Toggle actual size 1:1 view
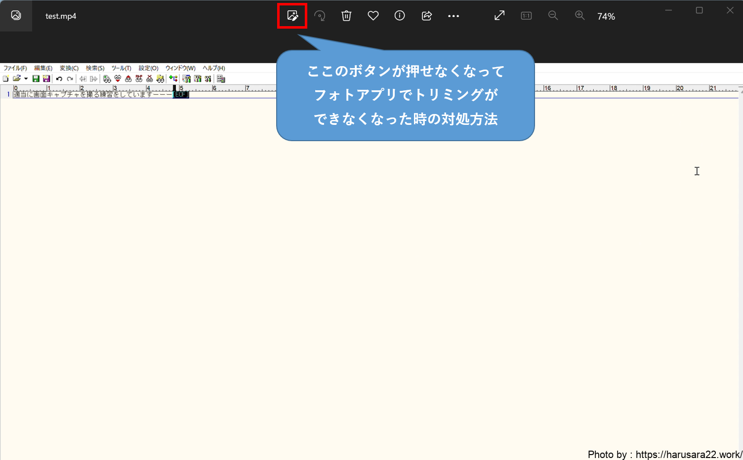The height and width of the screenshot is (460, 743). click(x=526, y=16)
